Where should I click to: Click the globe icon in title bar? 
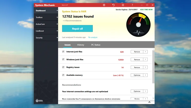[104, 5]
